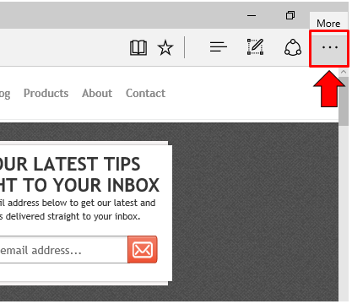Click the Share circle icon
This screenshot has width=352, height=304.
(293, 47)
